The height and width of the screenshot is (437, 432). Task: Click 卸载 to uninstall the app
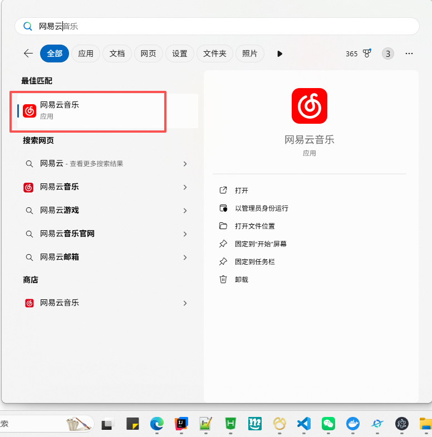click(241, 279)
